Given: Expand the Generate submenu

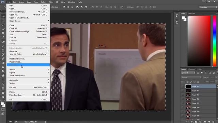Looking at the screenshot, I should pyautogui.click(x=28, y=51).
